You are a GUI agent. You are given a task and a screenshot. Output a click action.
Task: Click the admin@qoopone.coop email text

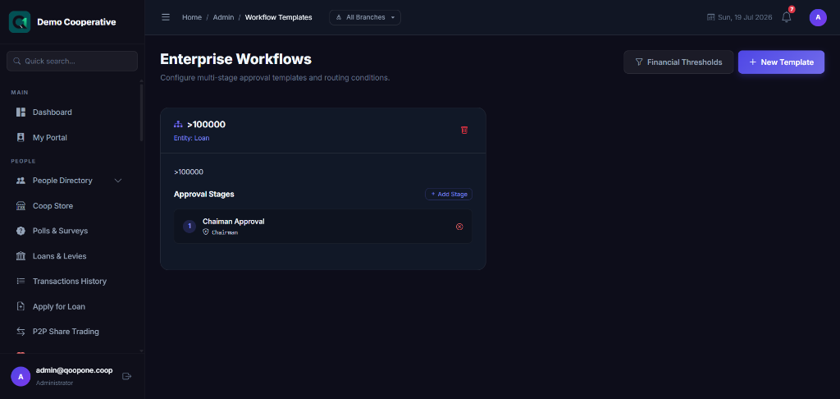click(x=74, y=370)
